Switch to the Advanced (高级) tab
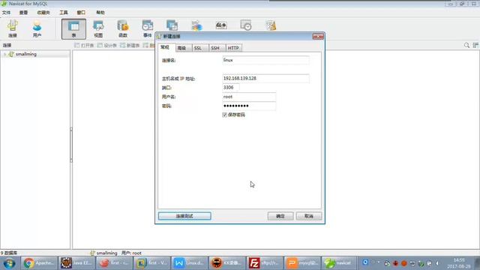The width and height of the screenshot is (480, 270). click(182, 48)
